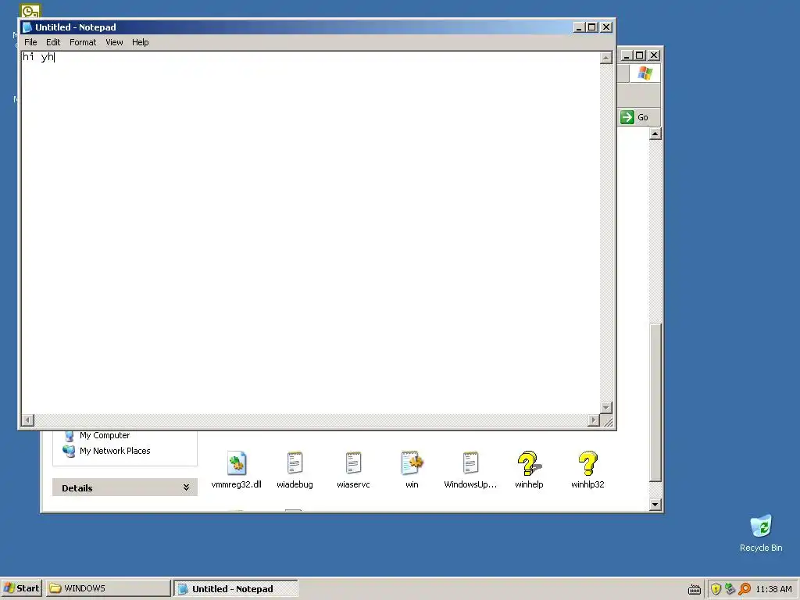Click Notepad horizontal scrollbar left arrow
The width and height of the screenshot is (800, 600).
point(27,420)
